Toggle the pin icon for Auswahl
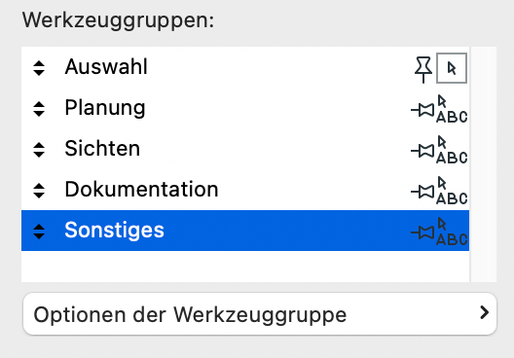514x358 pixels. pos(423,69)
